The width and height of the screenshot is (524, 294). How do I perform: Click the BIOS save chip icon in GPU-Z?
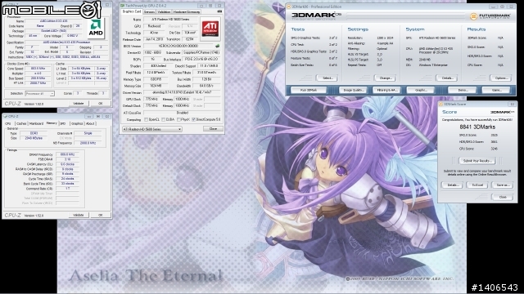pos(218,46)
